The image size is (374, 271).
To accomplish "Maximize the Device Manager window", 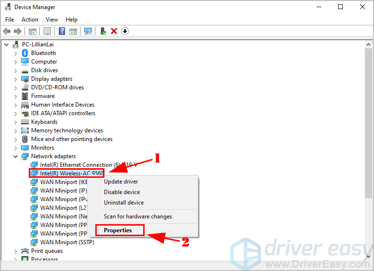I will point(340,7).
